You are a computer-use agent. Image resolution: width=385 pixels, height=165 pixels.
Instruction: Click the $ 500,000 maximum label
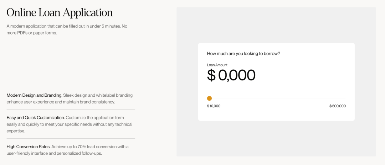338,106
